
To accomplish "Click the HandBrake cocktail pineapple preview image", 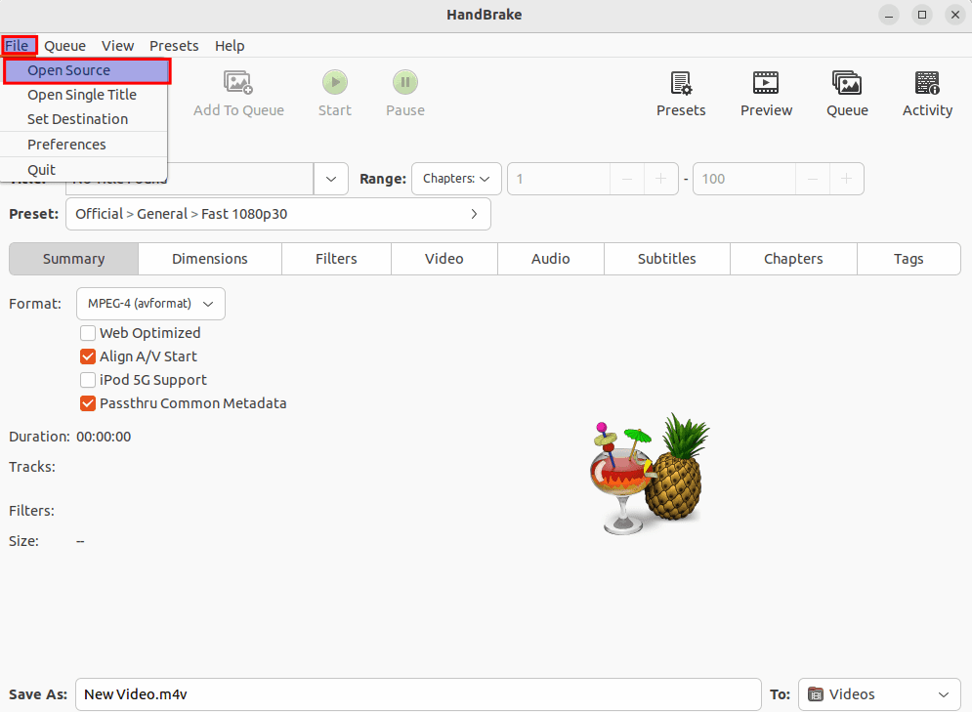I will coord(649,474).
